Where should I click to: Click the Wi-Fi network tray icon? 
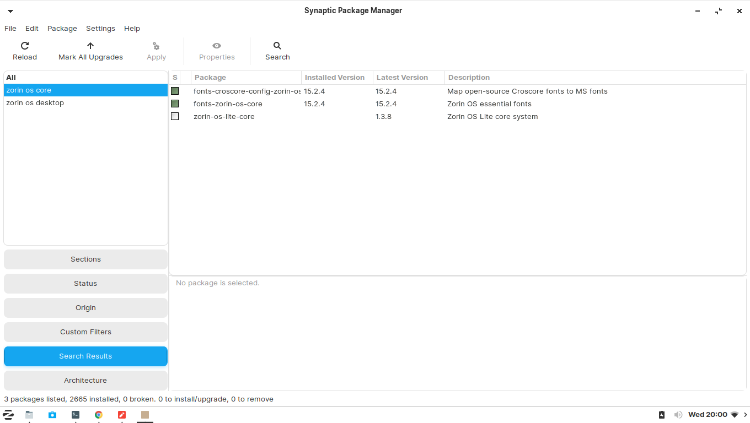tap(735, 415)
